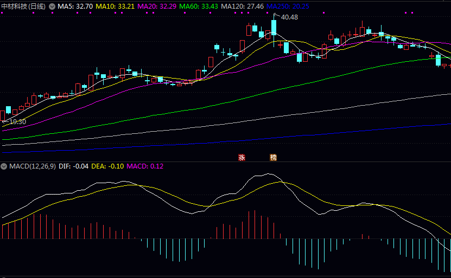Screen dimensions: 451x278
Task: Click the 40.48 high price annotation
Action: click(x=289, y=17)
